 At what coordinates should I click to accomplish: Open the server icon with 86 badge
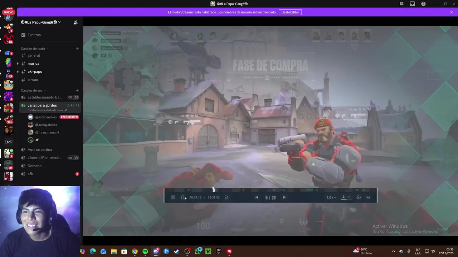coord(8,39)
